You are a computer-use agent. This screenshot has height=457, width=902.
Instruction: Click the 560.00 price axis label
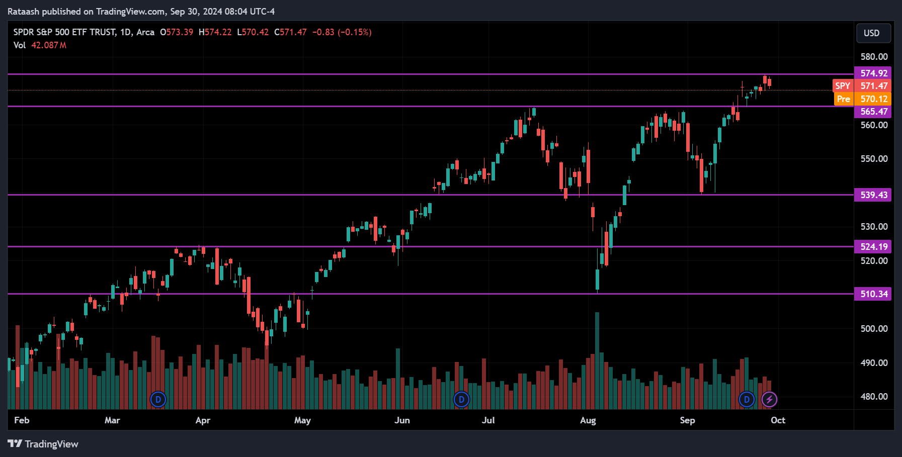[x=874, y=125]
